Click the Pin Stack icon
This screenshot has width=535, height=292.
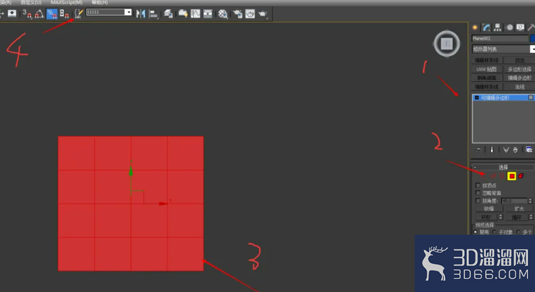tap(478, 149)
